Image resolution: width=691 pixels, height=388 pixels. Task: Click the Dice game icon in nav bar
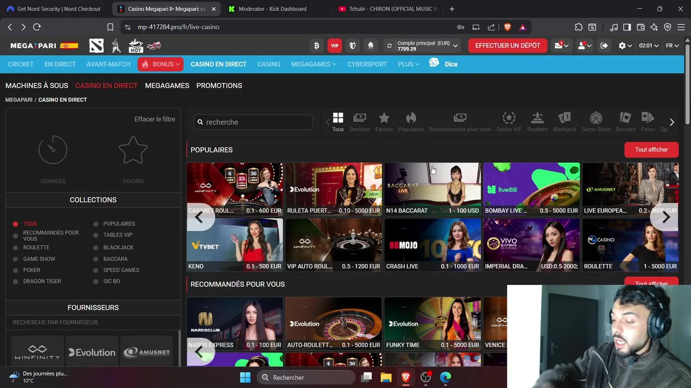(x=434, y=63)
